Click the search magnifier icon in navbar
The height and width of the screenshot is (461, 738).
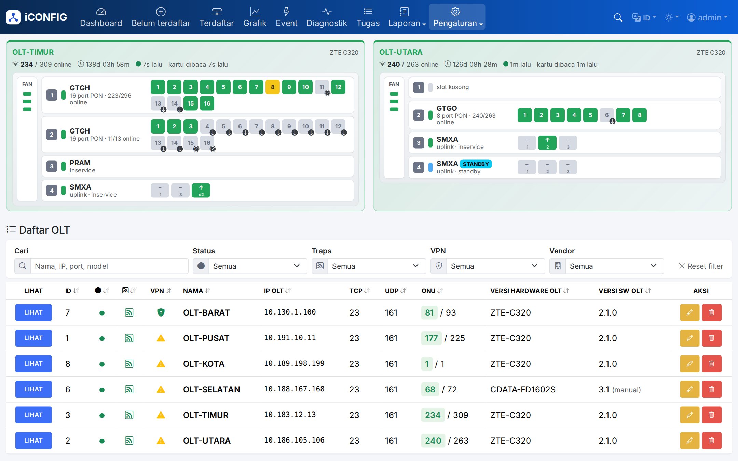click(x=618, y=17)
